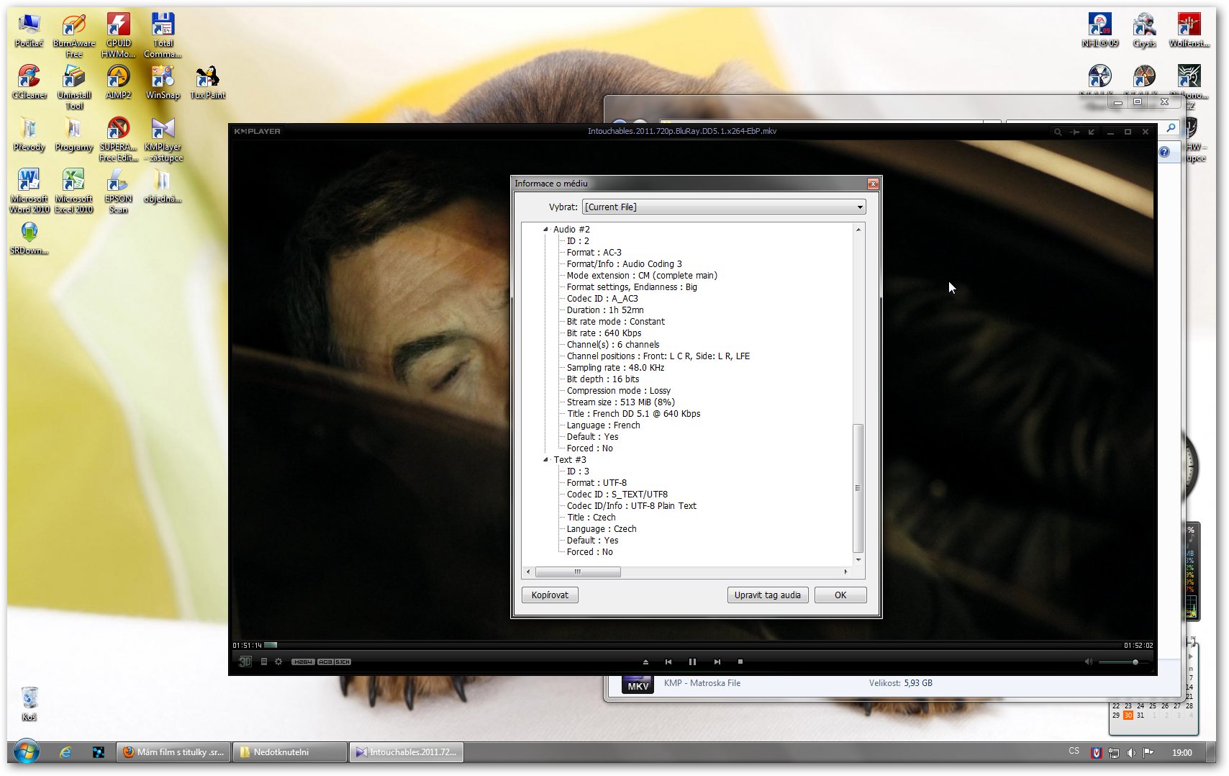The image size is (1229, 776).
Task: Click the eject/open file button in KMPlayer
Action: 645,662
